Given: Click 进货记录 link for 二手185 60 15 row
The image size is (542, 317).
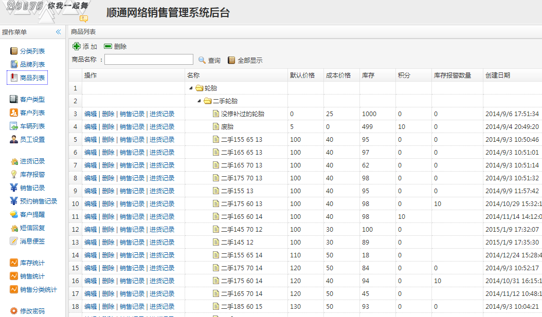Looking at the screenshot, I should pos(162,307).
